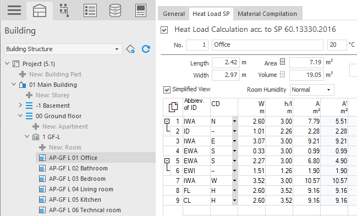Click New: Room entry
Screen dimensions: 357x216
(65, 147)
